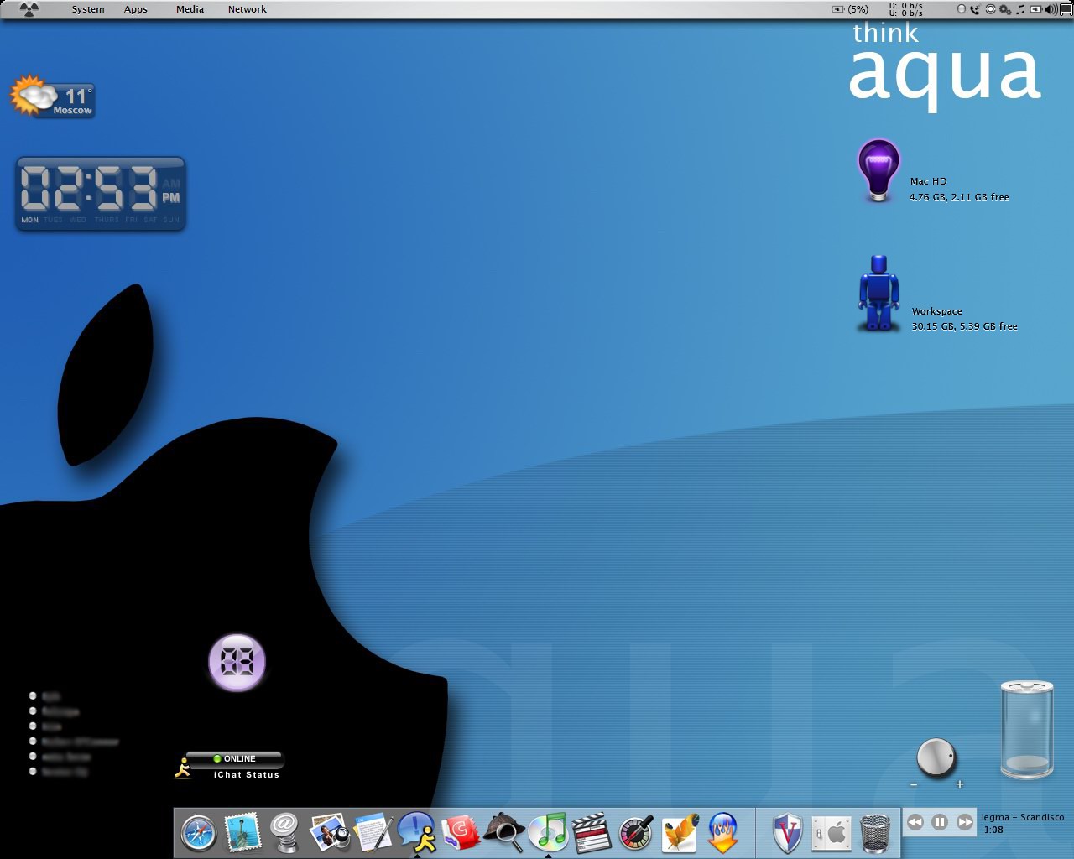
Task: Click the 02:53 digital clock widget
Action: [x=101, y=194]
